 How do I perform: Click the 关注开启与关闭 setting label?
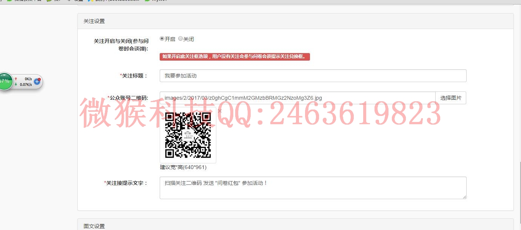coord(121,45)
